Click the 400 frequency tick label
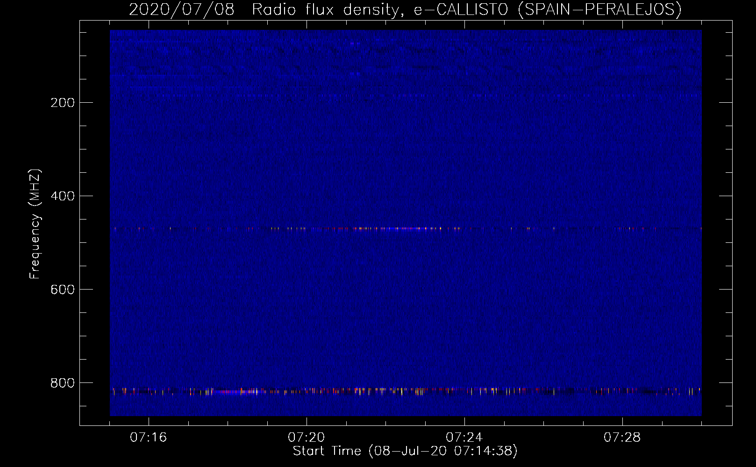 (x=63, y=196)
